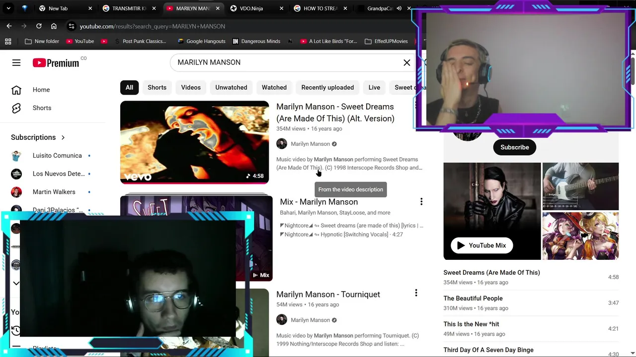Toggle the YouTube hamburger guide menu
636x357 pixels.
(x=16, y=62)
